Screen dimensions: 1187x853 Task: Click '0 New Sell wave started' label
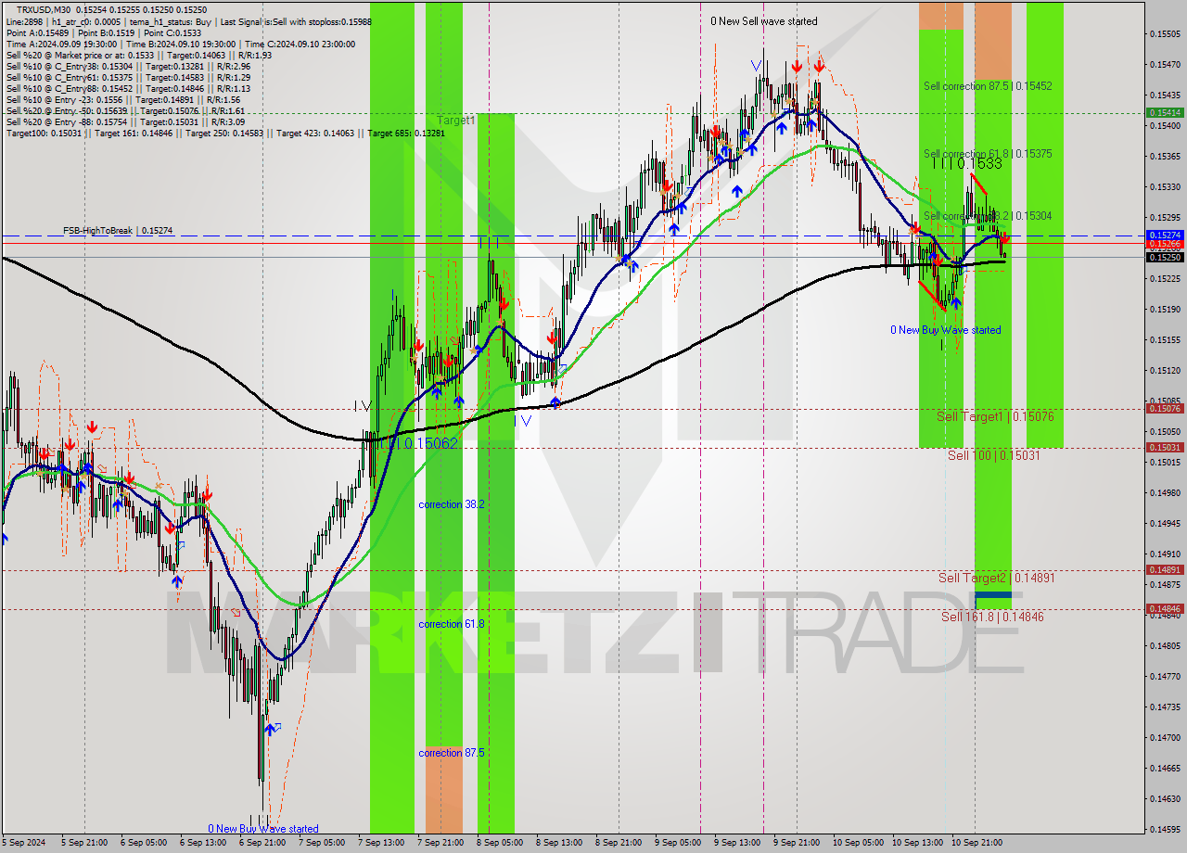(x=764, y=20)
